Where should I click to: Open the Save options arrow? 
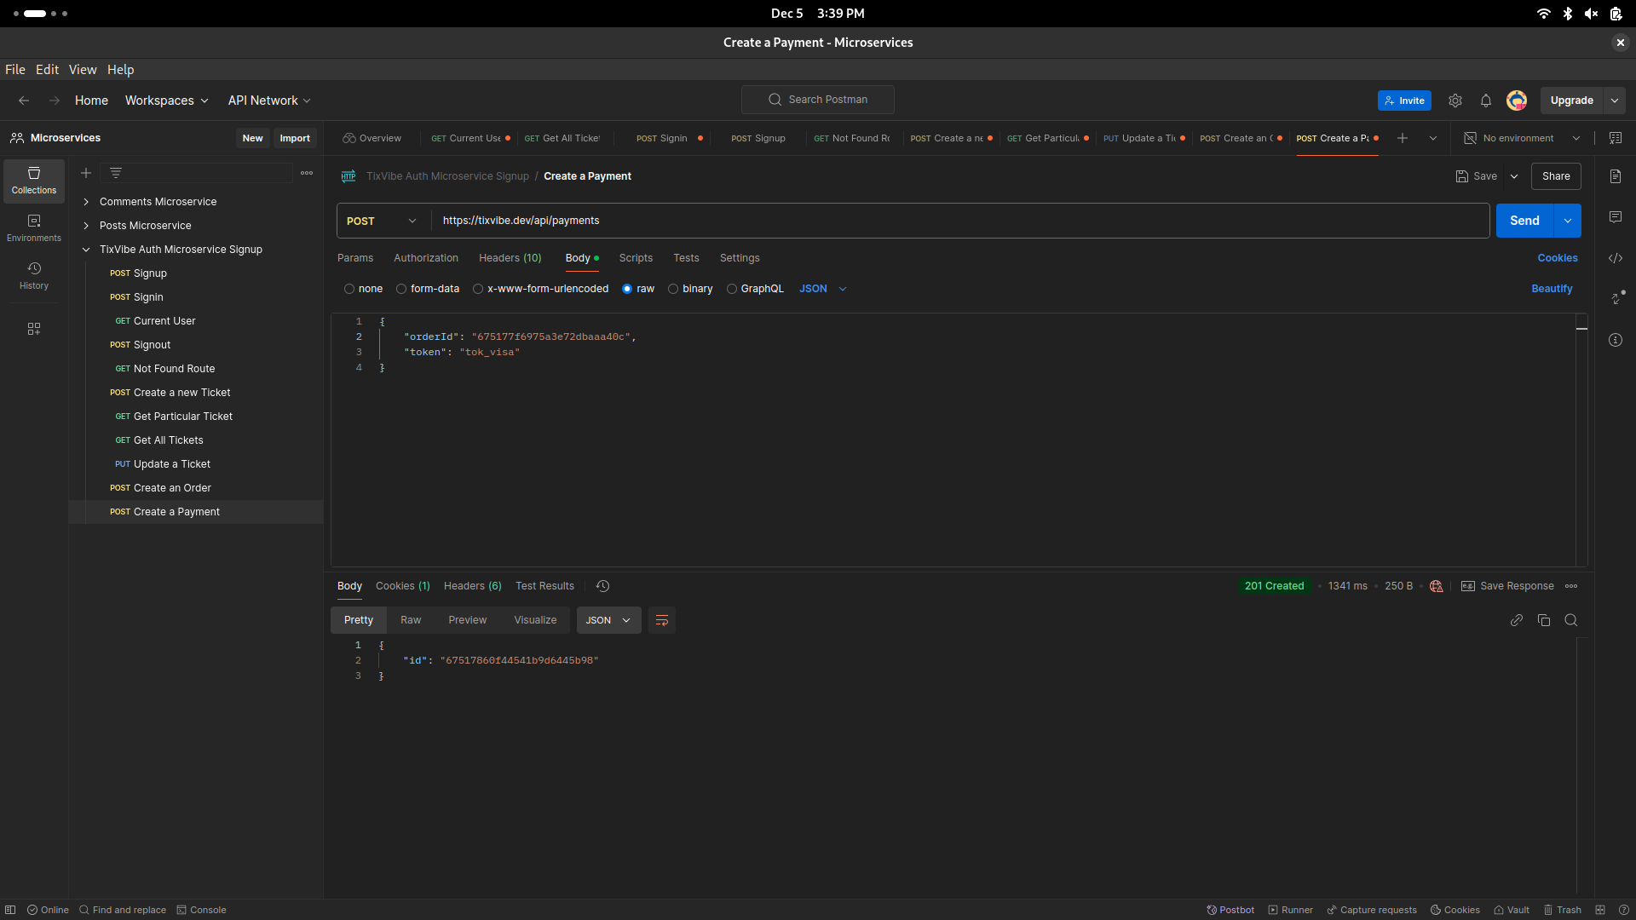click(x=1514, y=176)
